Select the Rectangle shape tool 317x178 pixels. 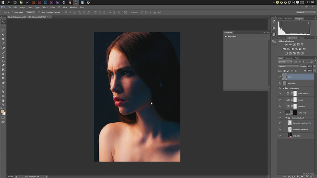tap(3, 96)
